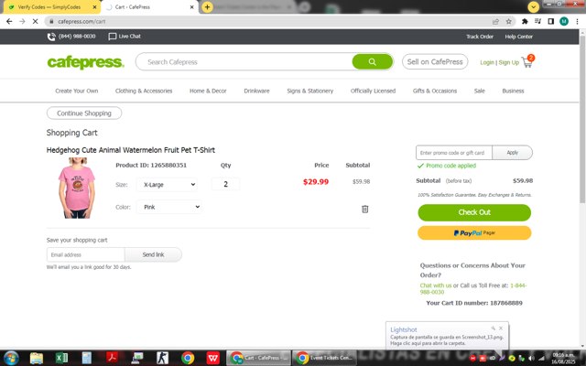The height and width of the screenshot is (366, 586).
Task: Pay with the PayPal button
Action: point(474,233)
